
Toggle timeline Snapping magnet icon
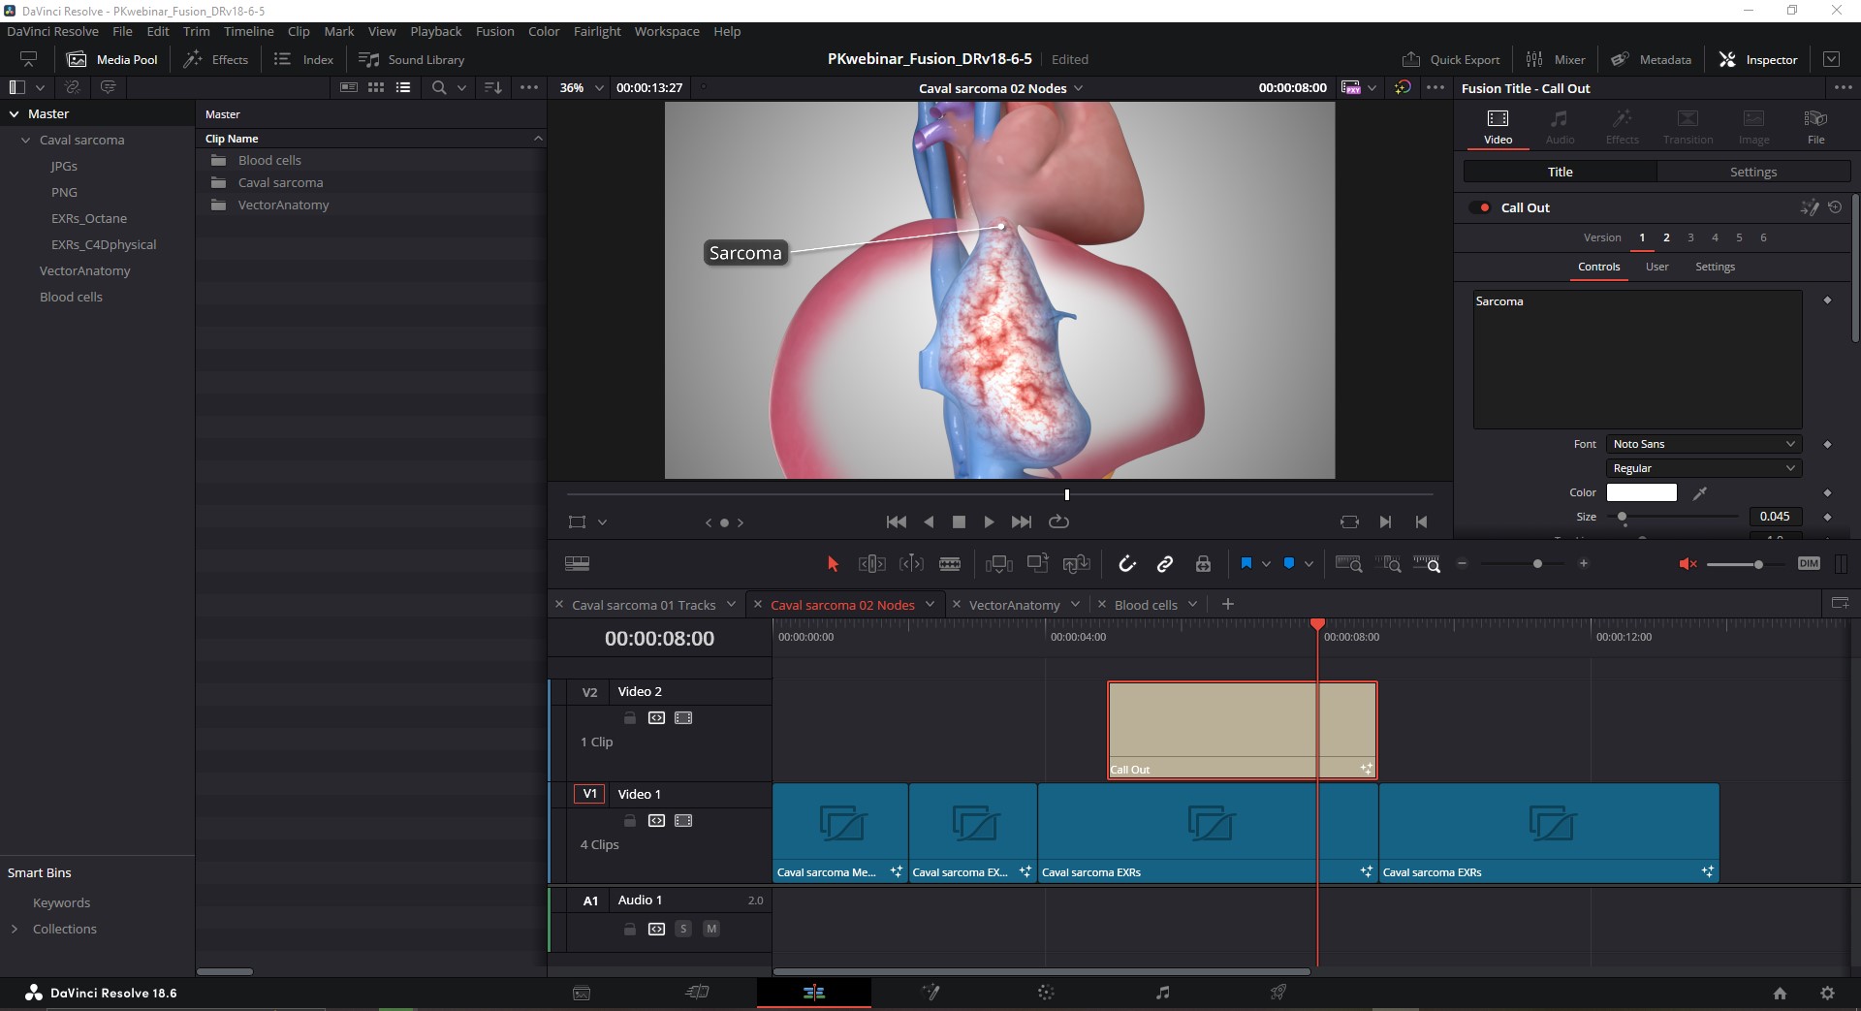[1126, 564]
